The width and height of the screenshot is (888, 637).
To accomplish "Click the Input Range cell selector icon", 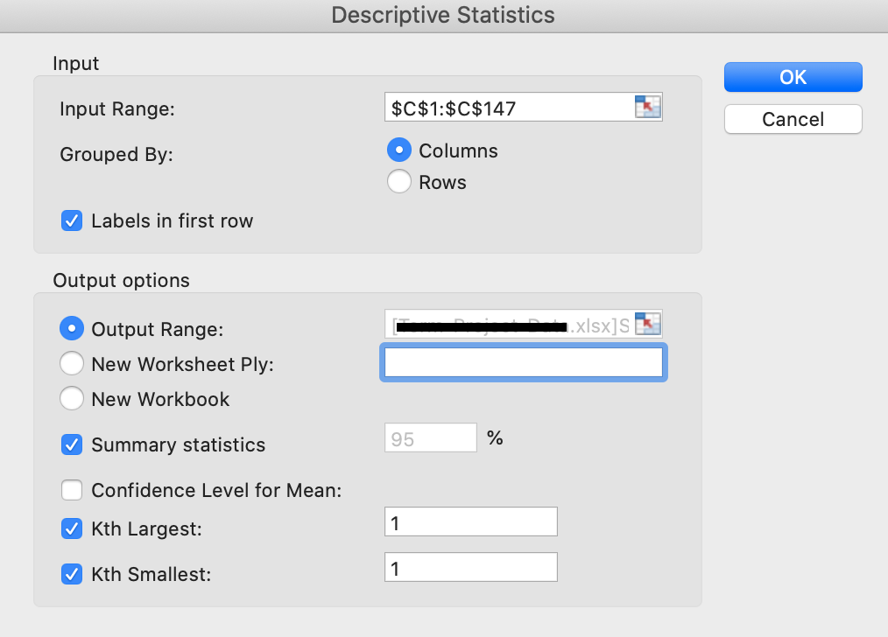I will tap(648, 107).
